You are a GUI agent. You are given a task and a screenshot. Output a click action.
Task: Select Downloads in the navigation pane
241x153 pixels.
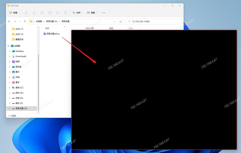click(x=21, y=56)
